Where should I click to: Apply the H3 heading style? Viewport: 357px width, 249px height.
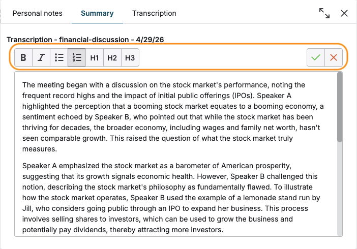point(130,57)
